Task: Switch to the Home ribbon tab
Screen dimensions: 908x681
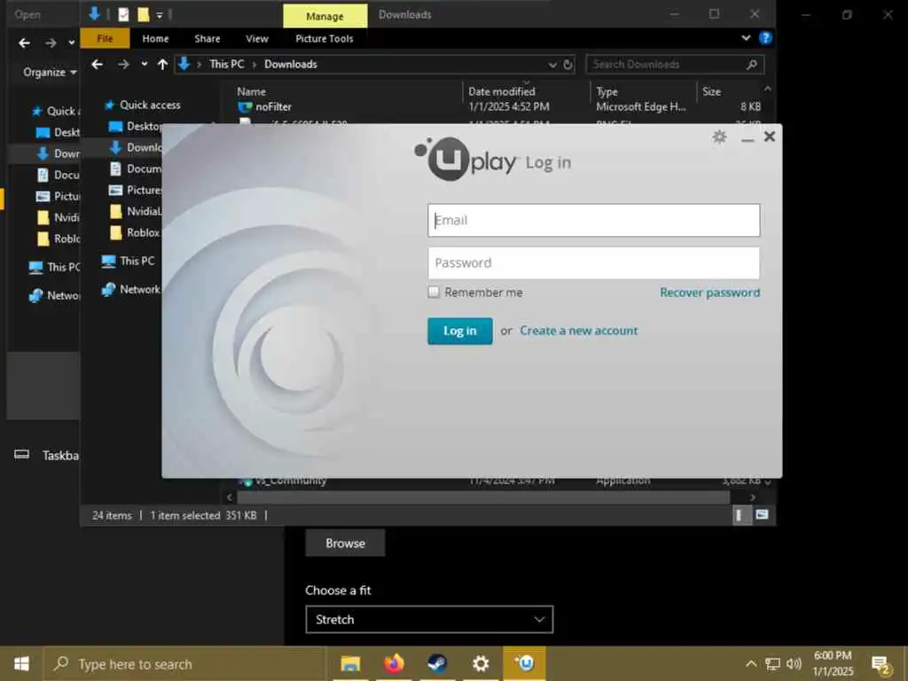Action: [155, 38]
